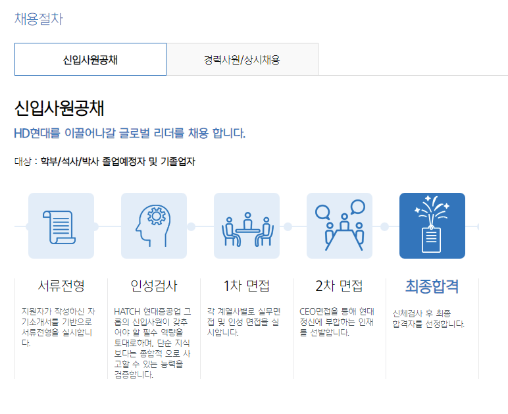Click the 신체검사 description under 최종합격

[428, 318]
